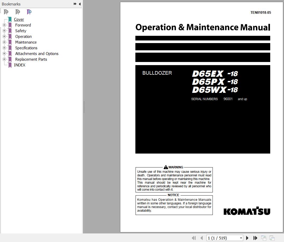Go to the previous page

(x=202, y=238)
